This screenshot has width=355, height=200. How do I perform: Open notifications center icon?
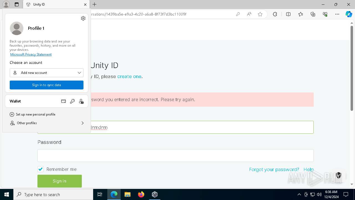click(346, 194)
